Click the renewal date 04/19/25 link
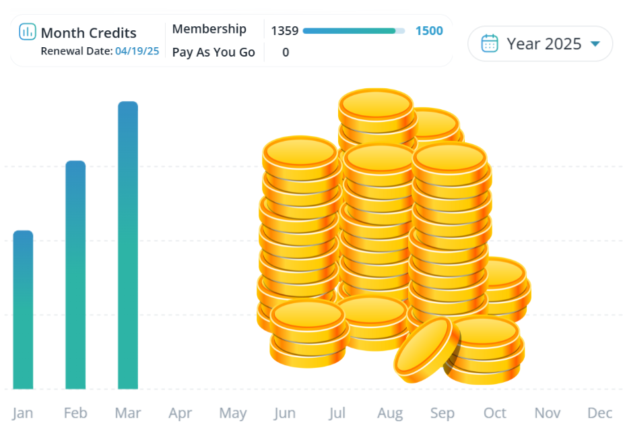623x438 pixels. 137,51
